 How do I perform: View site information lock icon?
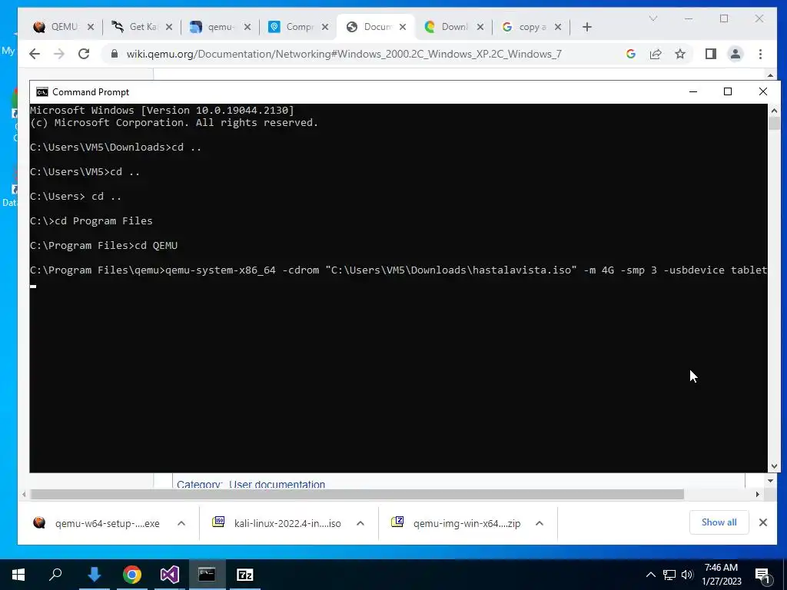pyautogui.click(x=115, y=54)
